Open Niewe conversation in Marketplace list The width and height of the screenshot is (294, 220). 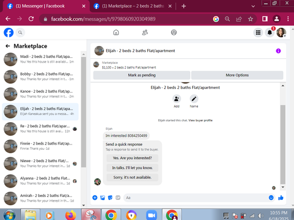[x=41, y=163]
